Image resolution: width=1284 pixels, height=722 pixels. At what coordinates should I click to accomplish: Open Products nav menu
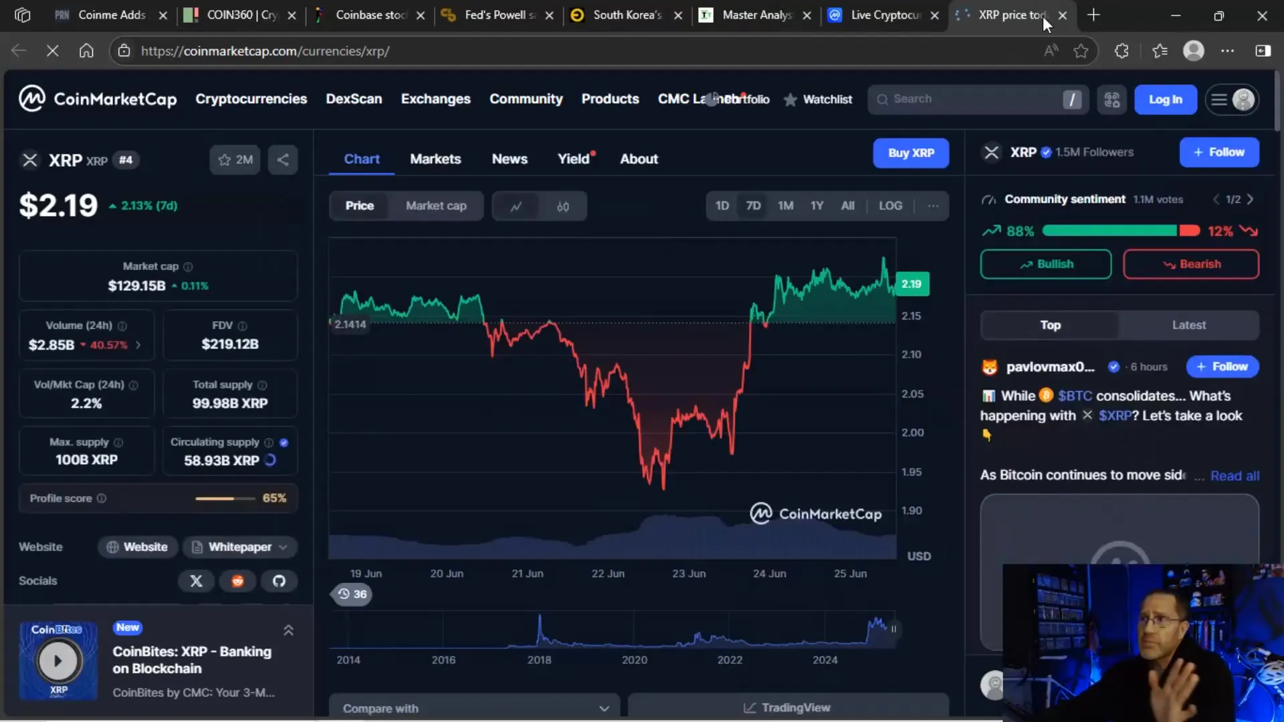[610, 99]
